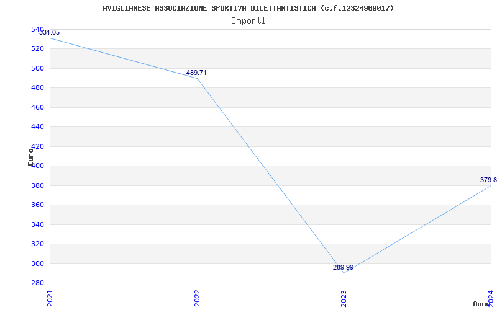Click the chart title AVIGLIANESE ASSOCIAZIONE SPORTIVA DILETTANTISTICA
The width and height of the screenshot is (497, 310).
pyautogui.click(x=248, y=8)
